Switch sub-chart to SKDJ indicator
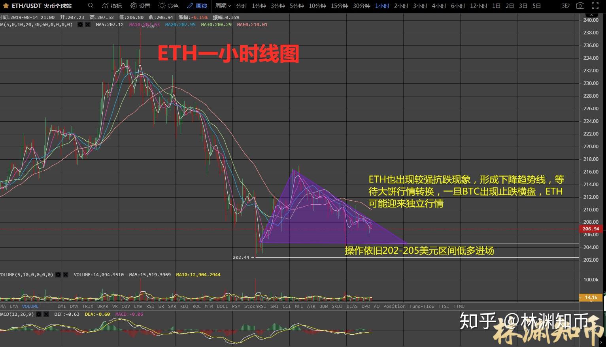This screenshot has height=347, width=606. coord(337,306)
